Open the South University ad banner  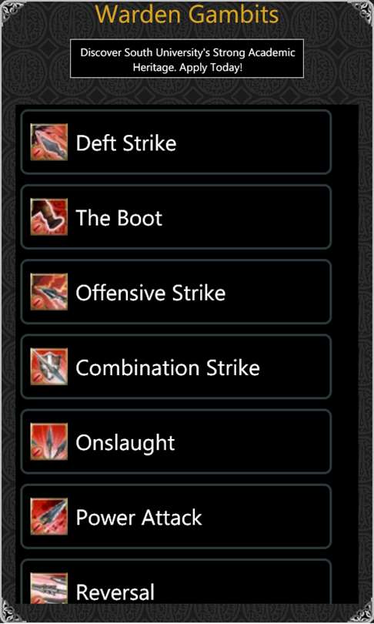[187, 59]
